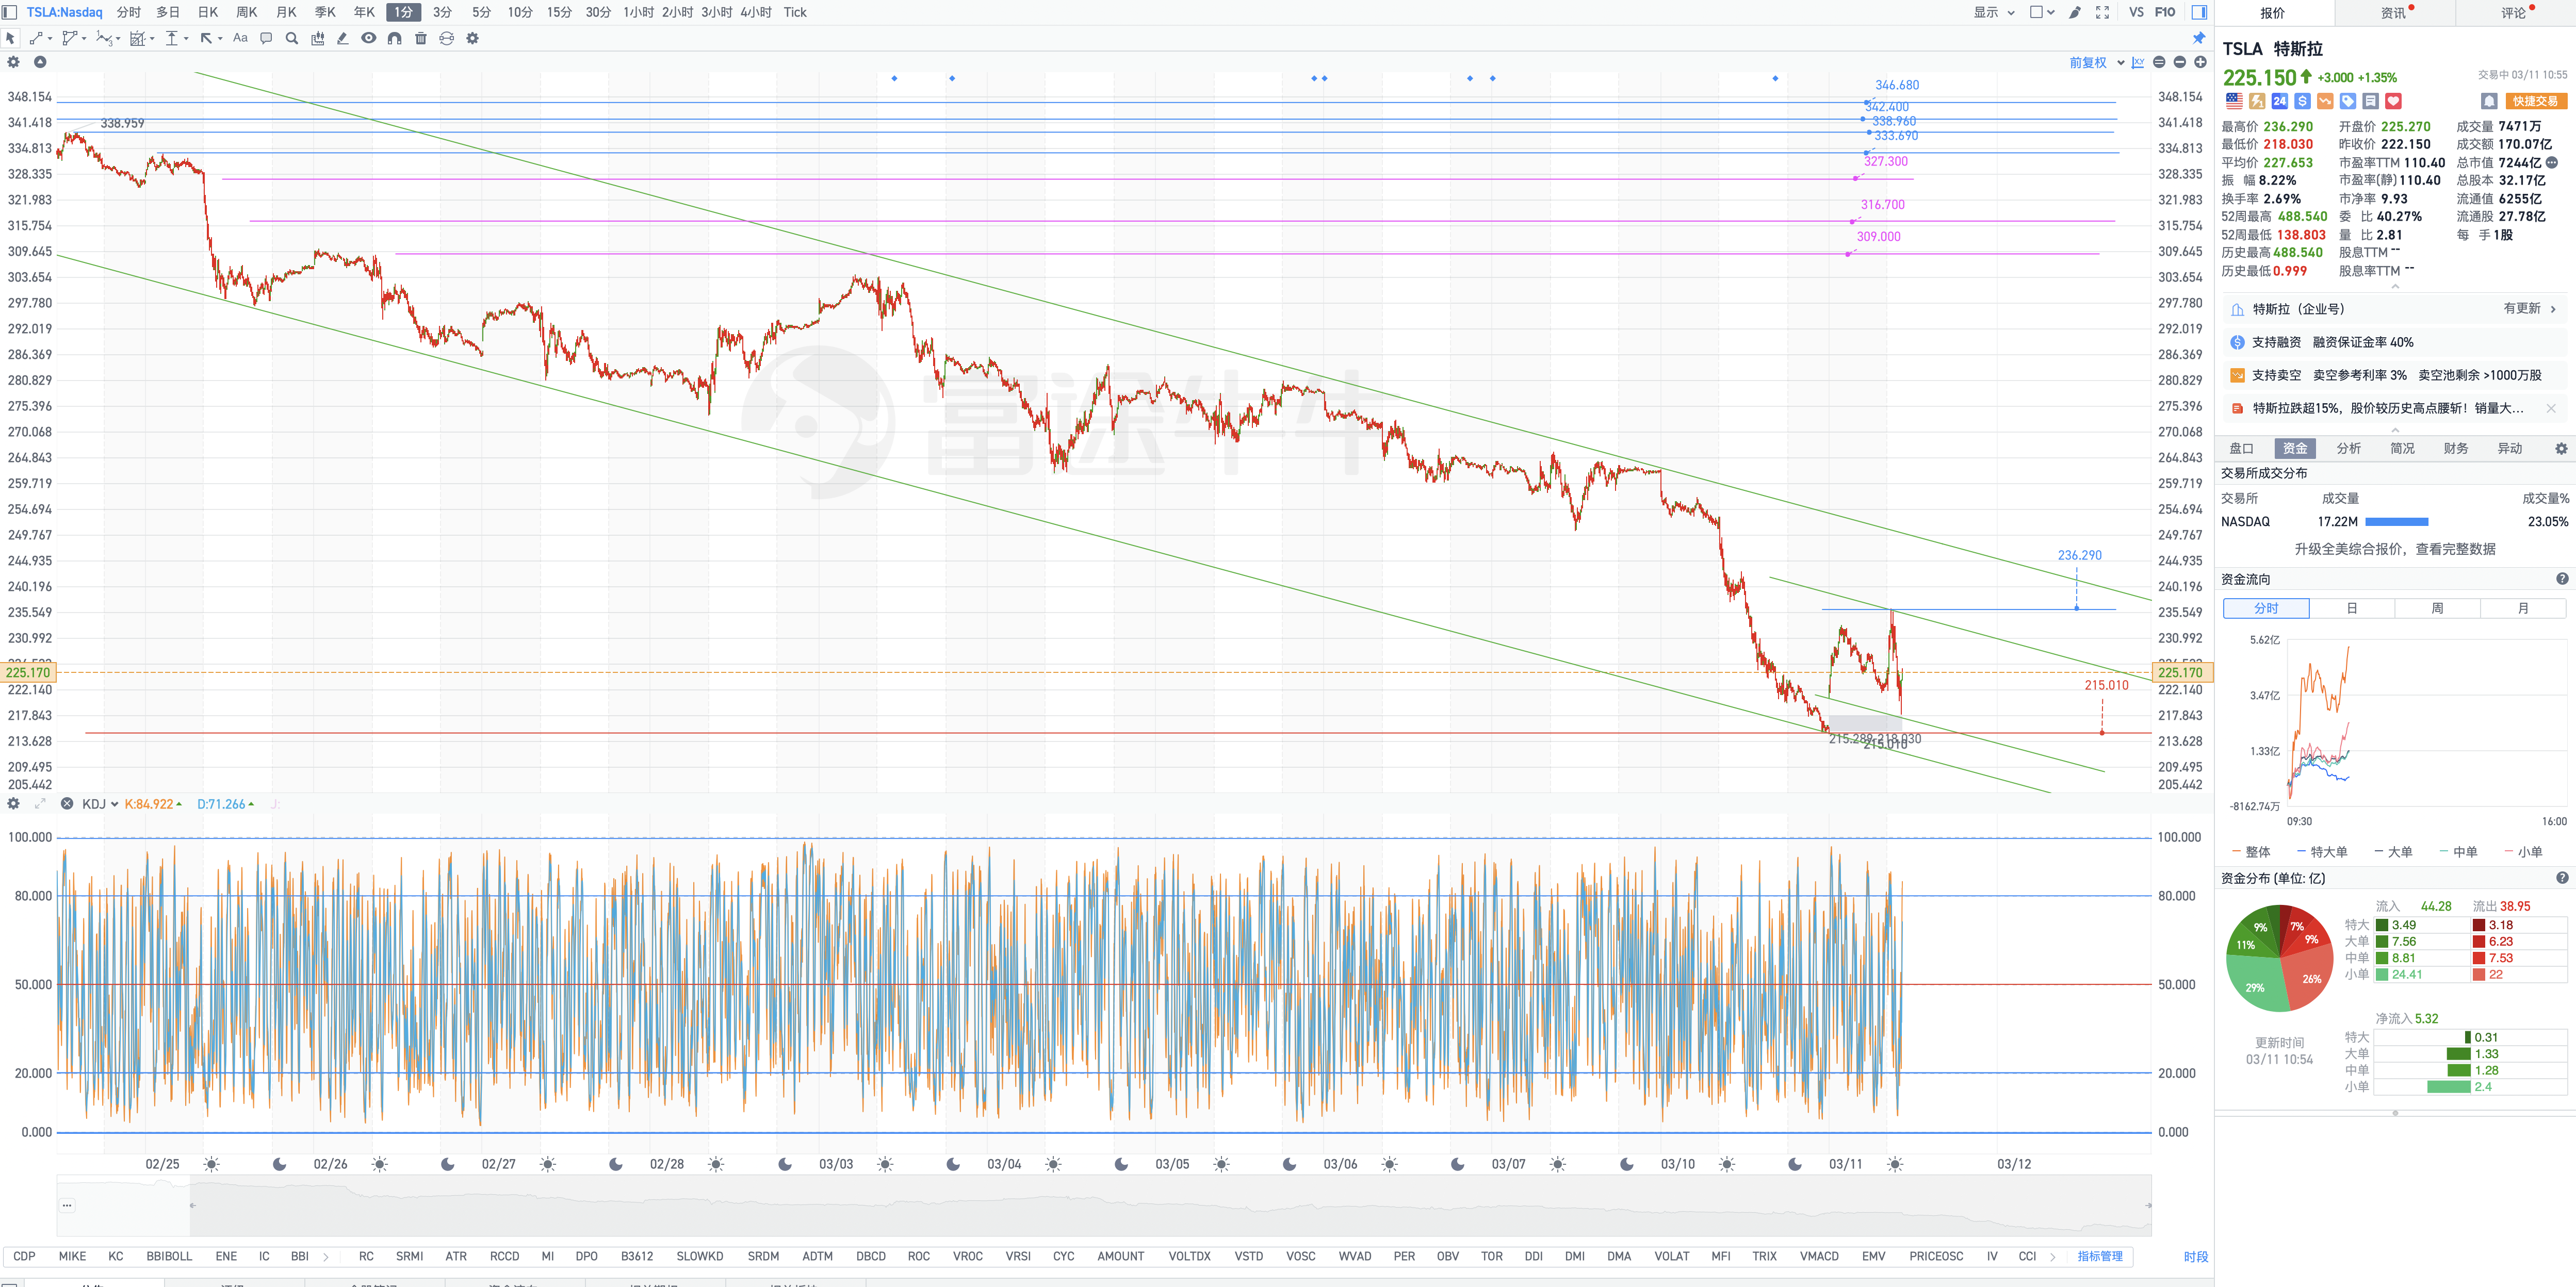Switch to 盘口 order book tab
The width and height of the screenshot is (2576, 1287).
[x=2241, y=448]
